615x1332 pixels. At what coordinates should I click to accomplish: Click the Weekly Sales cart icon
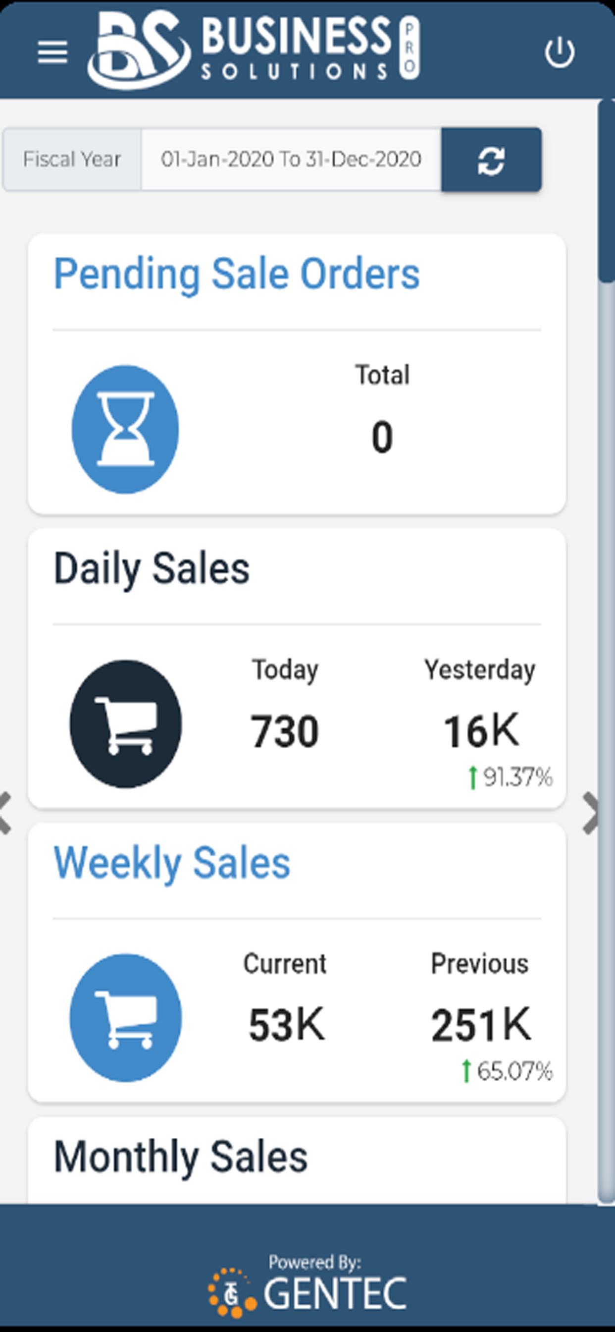point(126,1018)
